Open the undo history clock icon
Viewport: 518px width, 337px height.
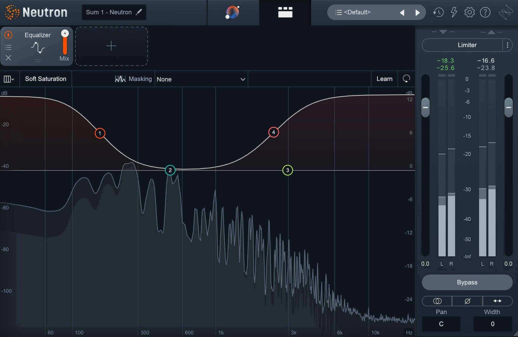coord(438,12)
